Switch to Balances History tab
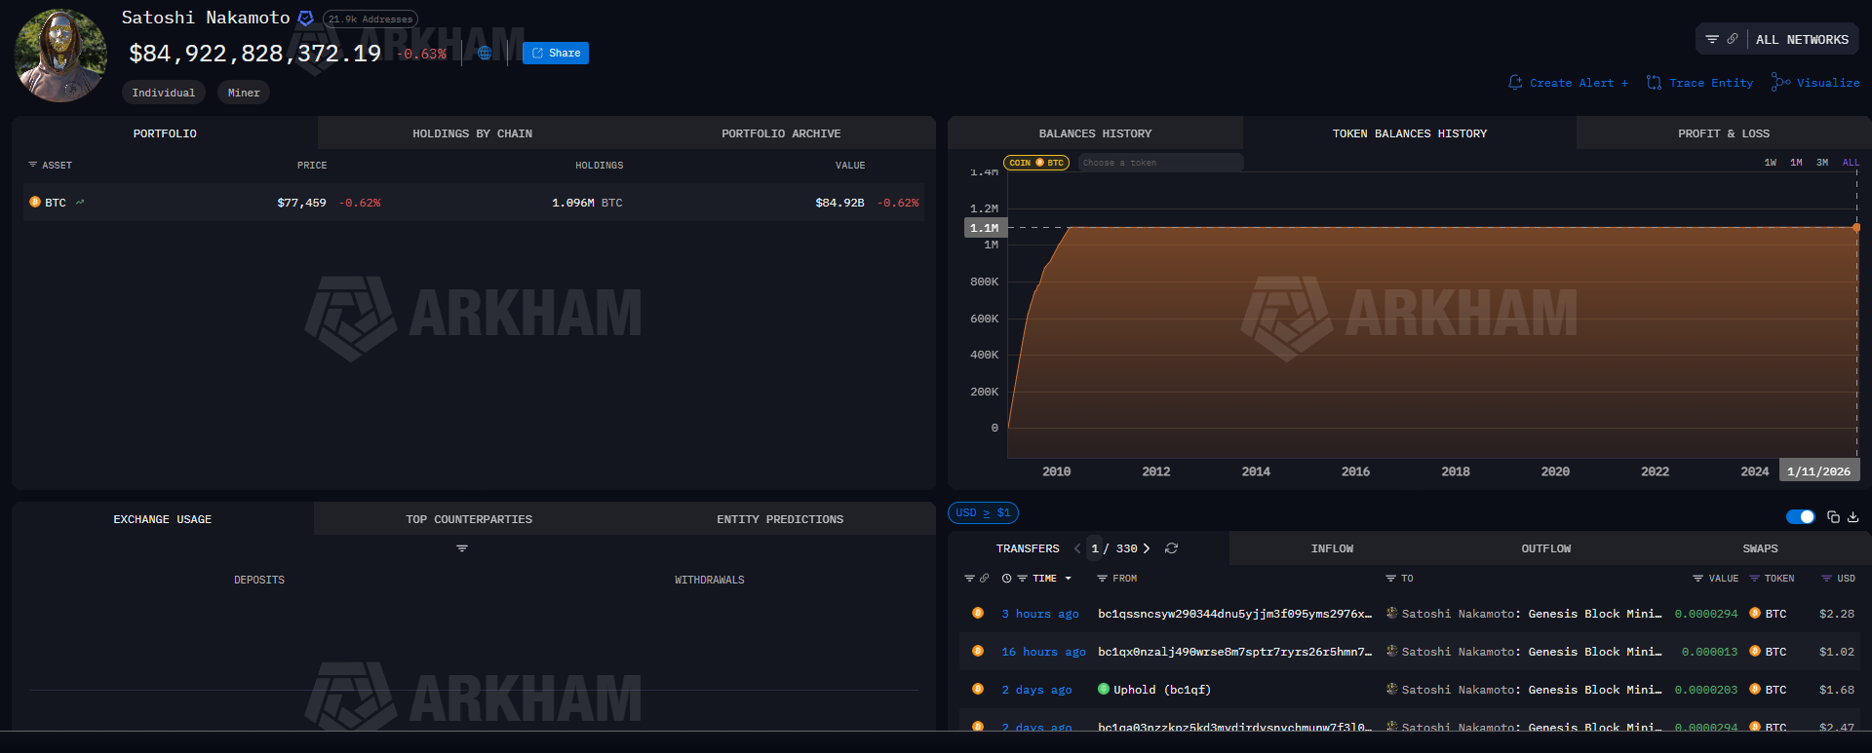 [x=1095, y=133]
